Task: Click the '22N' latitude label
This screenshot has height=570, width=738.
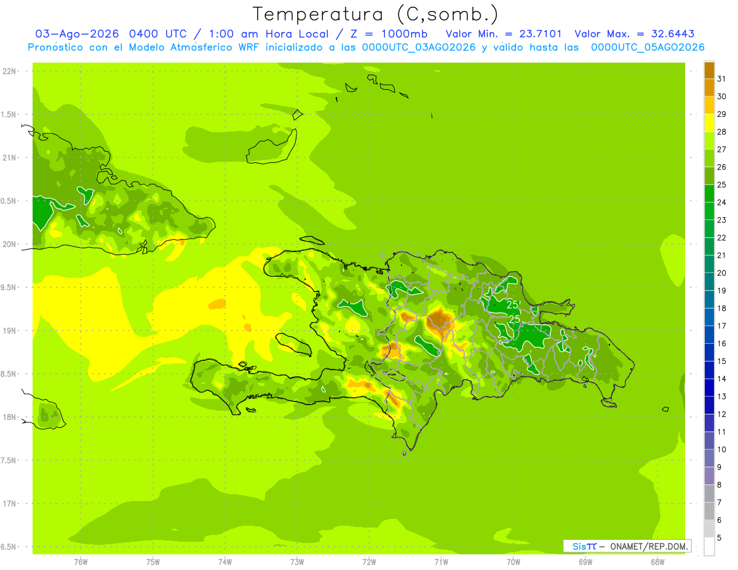Action: coord(10,71)
